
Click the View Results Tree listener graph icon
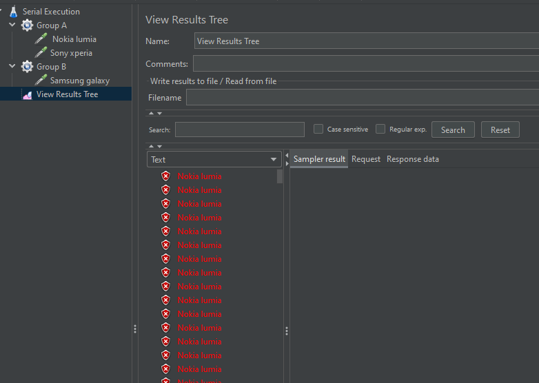(28, 94)
